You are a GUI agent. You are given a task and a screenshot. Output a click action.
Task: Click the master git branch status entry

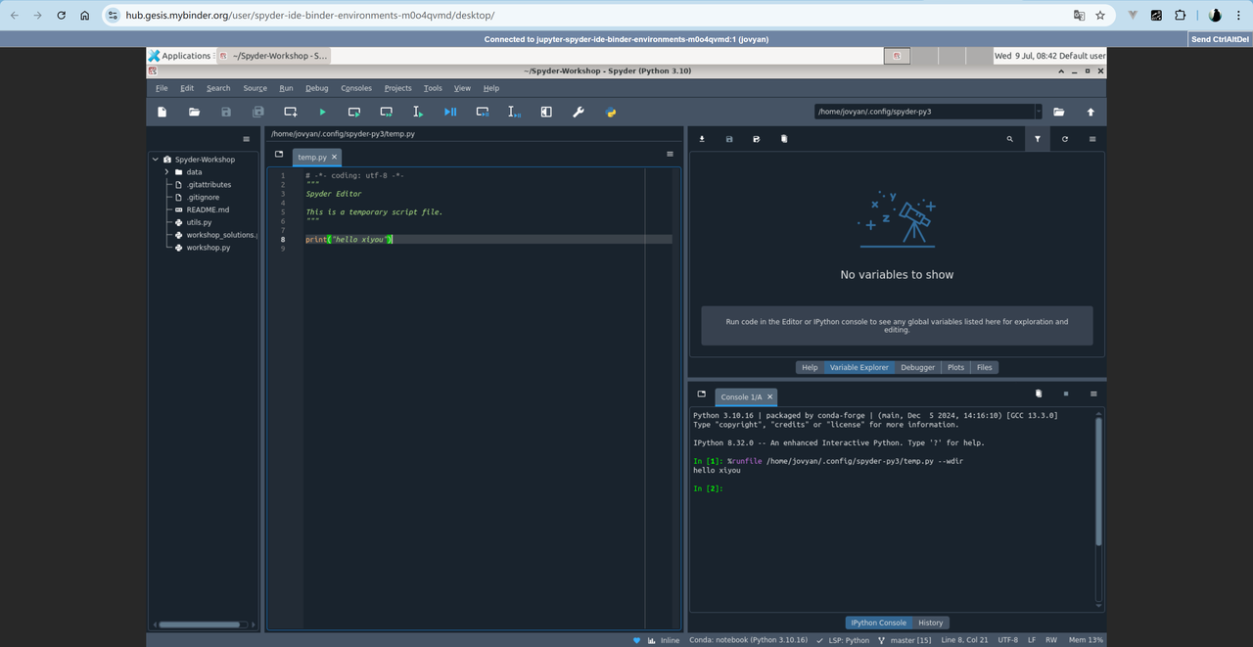coord(905,640)
